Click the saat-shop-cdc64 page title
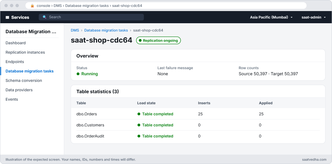This screenshot has width=332, height=164. pyautogui.click(x=102, y=40)
